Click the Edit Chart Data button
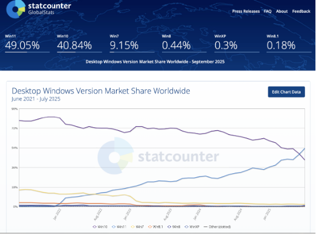The width and height of the screenshot is (316, 234). pyautogui.click(x=286, y=92)
